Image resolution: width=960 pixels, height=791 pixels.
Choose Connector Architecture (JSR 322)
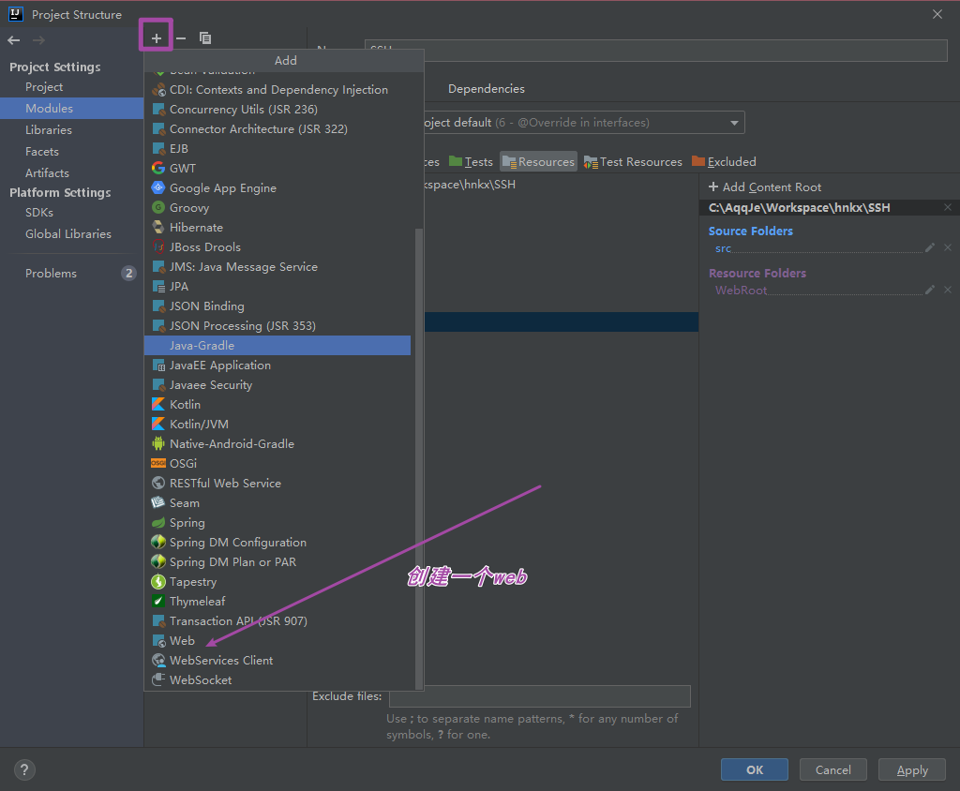[277, 128]
